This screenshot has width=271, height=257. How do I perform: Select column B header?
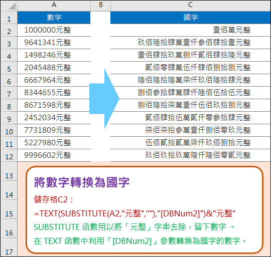pyautogui.click(x=100, y=6)
